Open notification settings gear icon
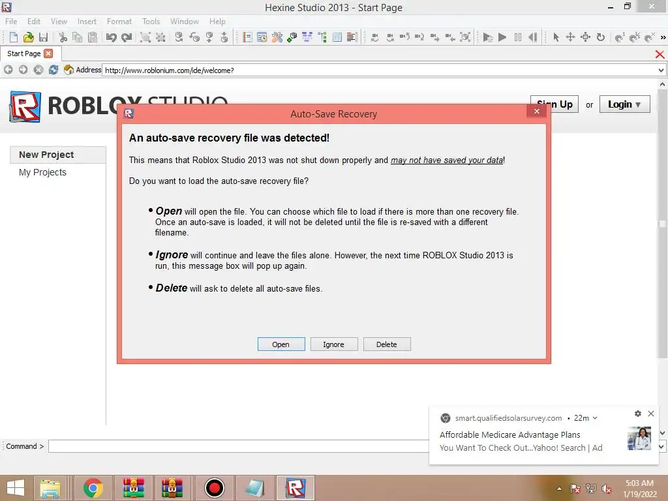668x501 pixels. (638, 414)
